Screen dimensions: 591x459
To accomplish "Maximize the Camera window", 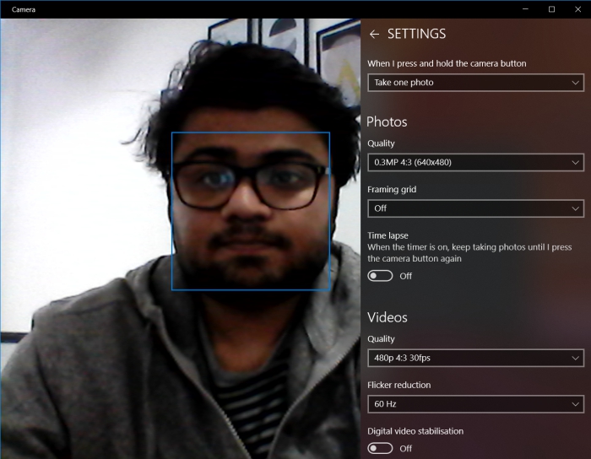I will 551,9.
